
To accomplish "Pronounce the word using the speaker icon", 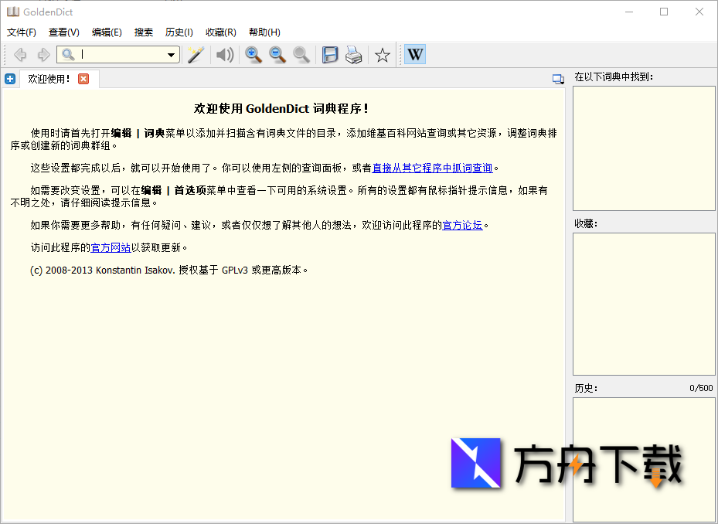I will pos(224,54).
